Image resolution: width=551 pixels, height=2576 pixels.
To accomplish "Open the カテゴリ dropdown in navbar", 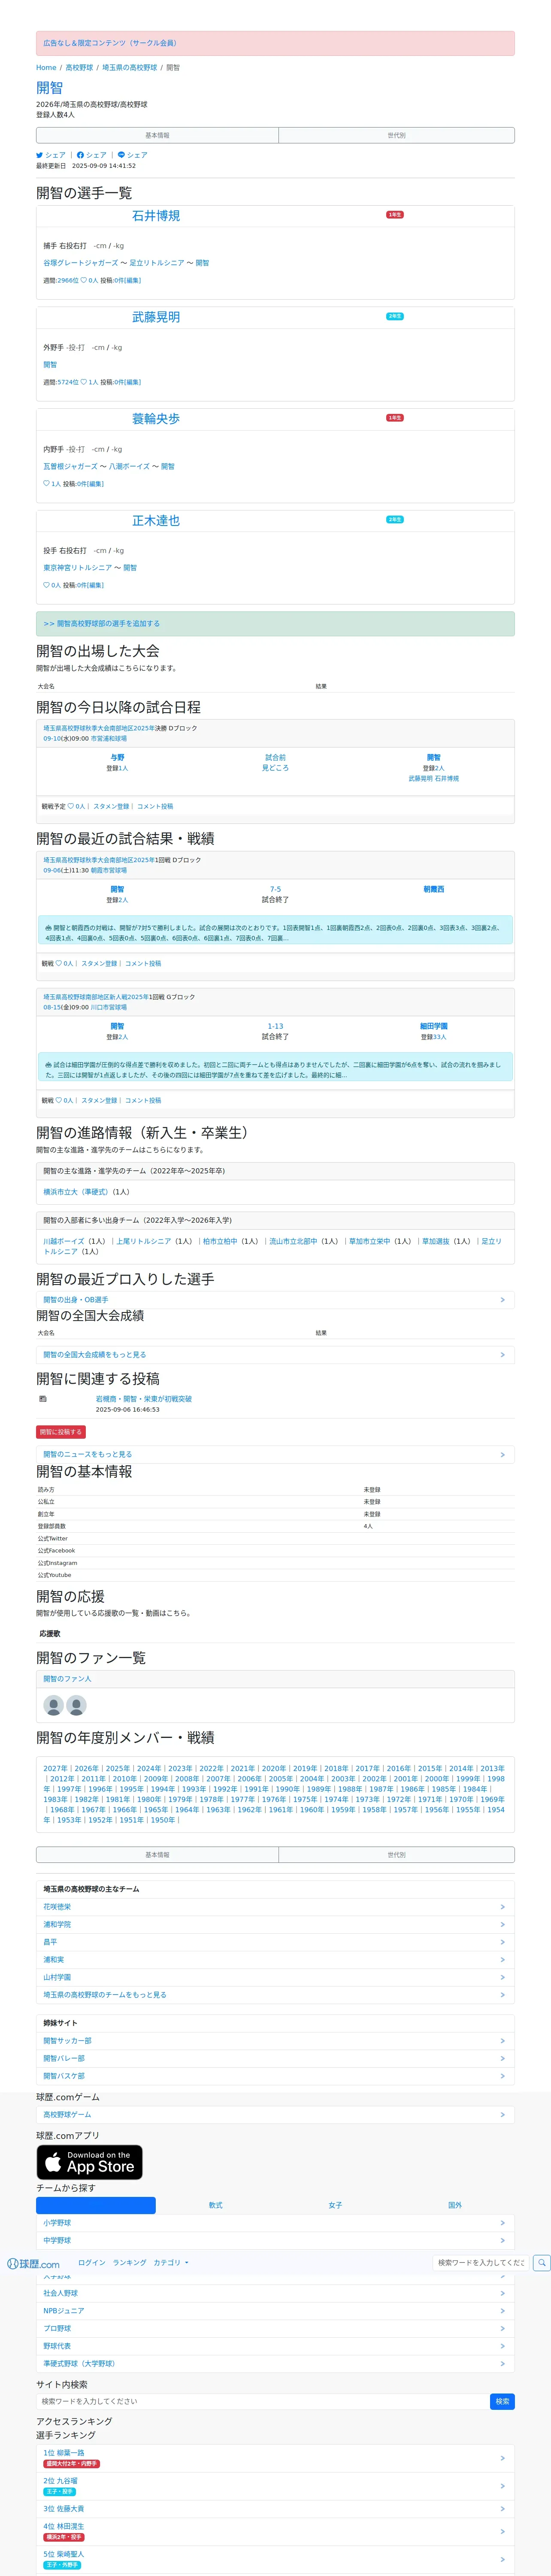I will tap(171, 2262).
